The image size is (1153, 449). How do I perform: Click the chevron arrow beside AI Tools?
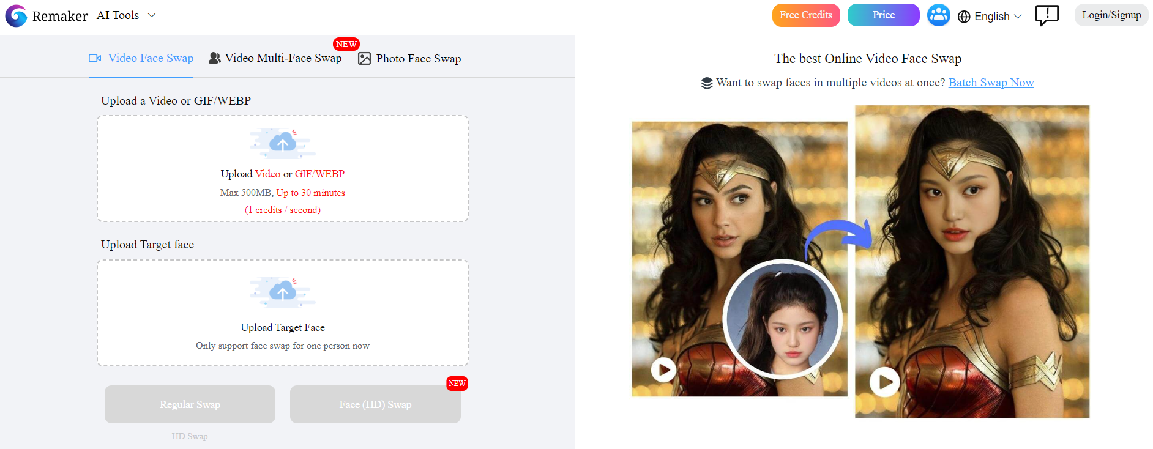click(152, 15)
